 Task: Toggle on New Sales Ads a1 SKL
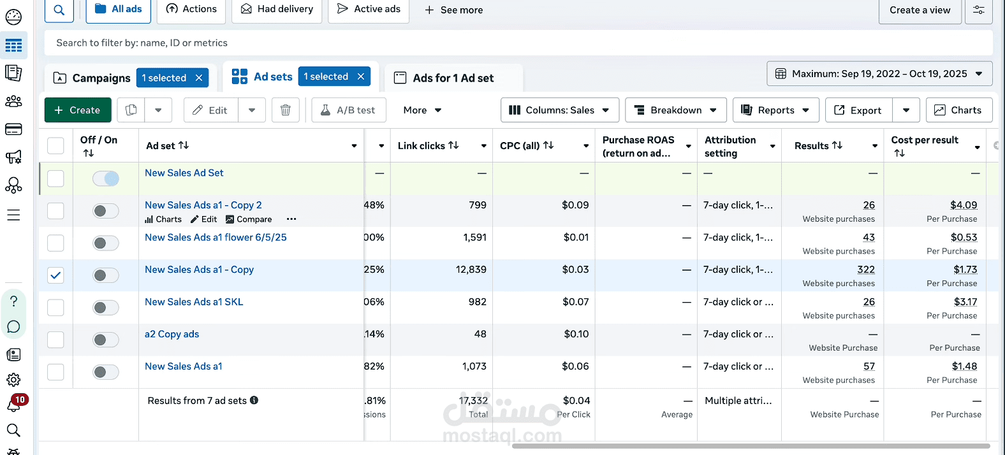105,308
